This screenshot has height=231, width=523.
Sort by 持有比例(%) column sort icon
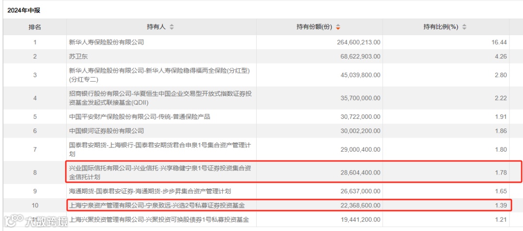[x=464, y=27]
